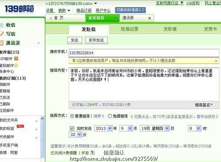Click the 通讯录 contacts icon in sidebar
Viewport: 221px width, 162px height.
click(1, 43)
